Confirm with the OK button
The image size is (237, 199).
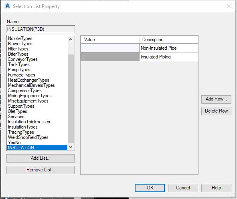pyautogui.click(x=150, y=188)
